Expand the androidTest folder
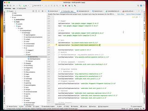This screenshot has width=148, height=111. (x=13, y=19)
